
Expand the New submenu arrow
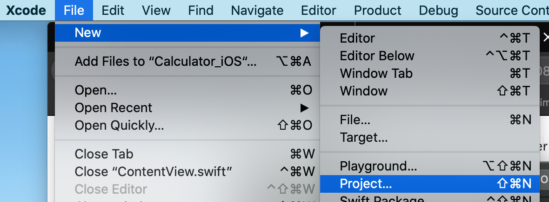click(304, 33)
